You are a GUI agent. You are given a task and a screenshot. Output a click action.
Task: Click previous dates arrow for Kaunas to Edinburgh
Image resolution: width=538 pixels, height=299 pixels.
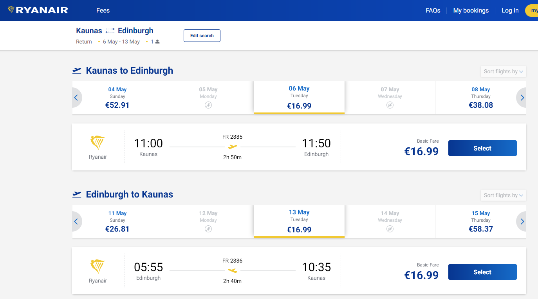pyautogui.click(x=76, y=98)
